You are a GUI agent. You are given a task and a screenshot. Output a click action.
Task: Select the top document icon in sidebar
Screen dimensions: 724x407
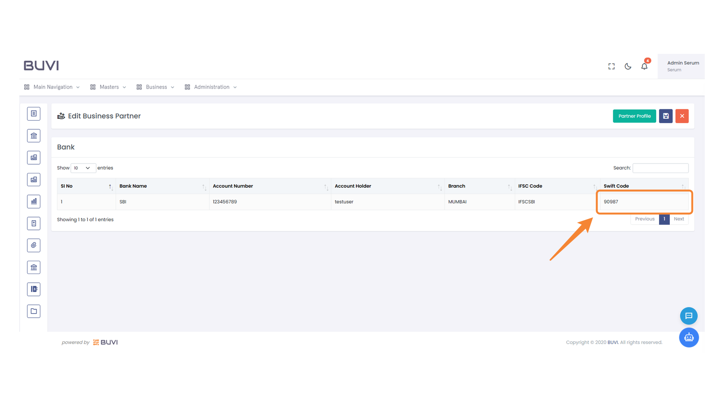pyautogui.click(x=34, y=113)
